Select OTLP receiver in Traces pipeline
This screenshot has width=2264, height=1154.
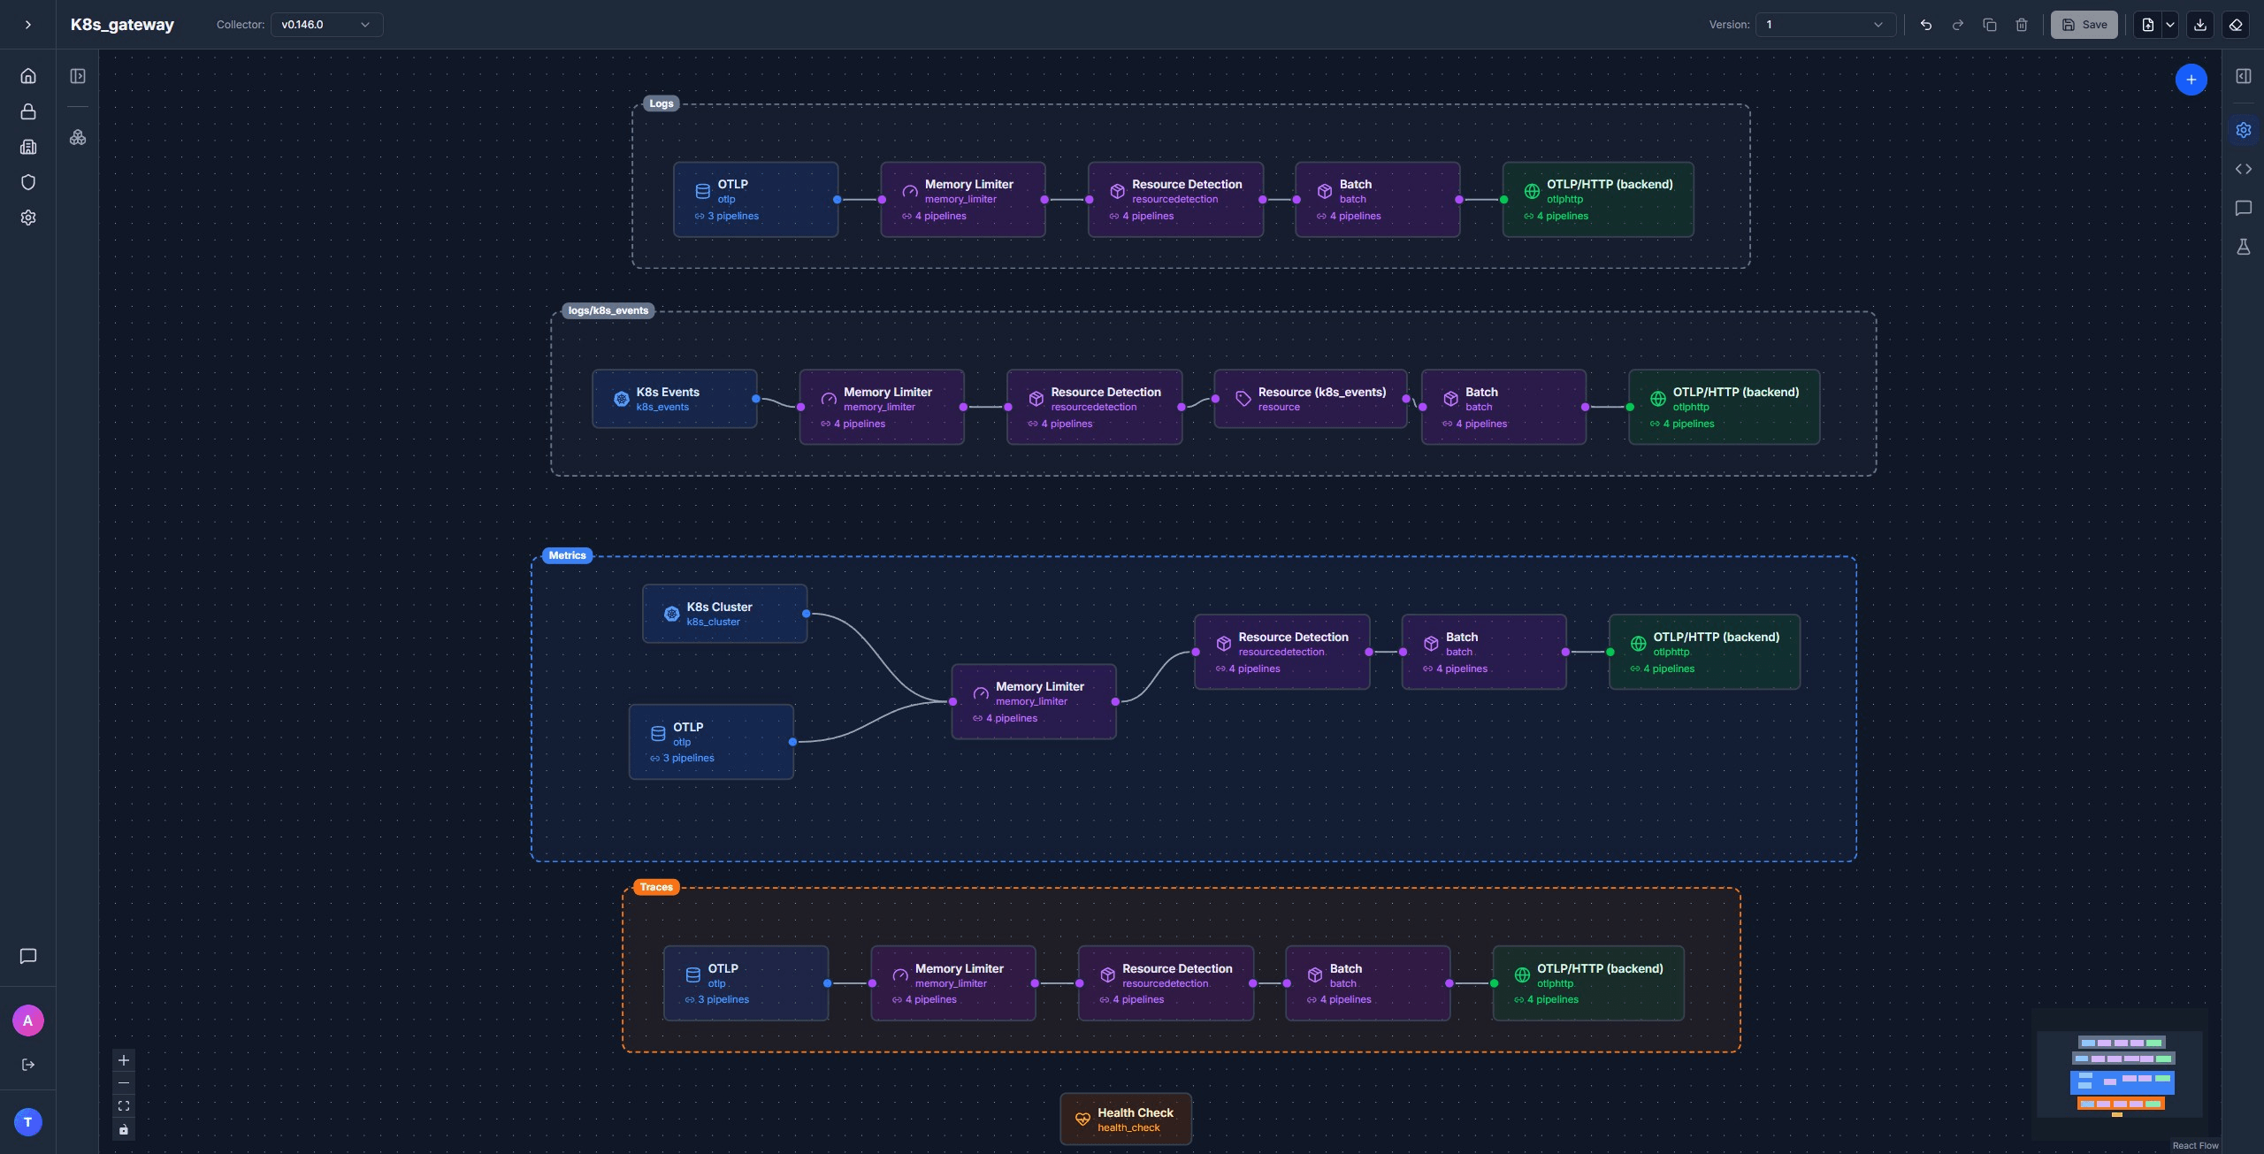(x=746, y=983)
